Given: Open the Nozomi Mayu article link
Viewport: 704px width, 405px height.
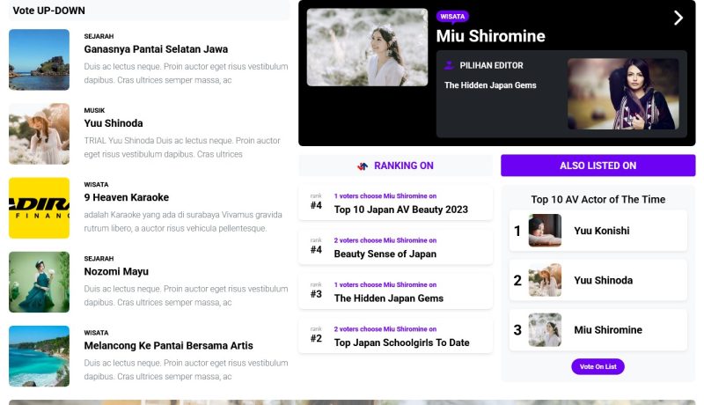Looking at the screenshot, I should pyautogui.click(x=116, y=271).
